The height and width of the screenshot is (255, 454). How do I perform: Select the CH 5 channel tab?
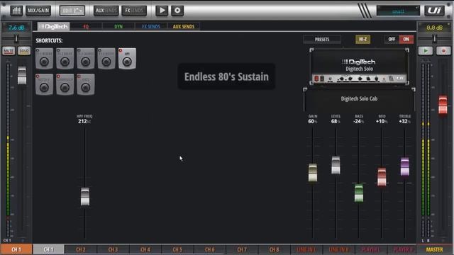[x=177, y=249]
